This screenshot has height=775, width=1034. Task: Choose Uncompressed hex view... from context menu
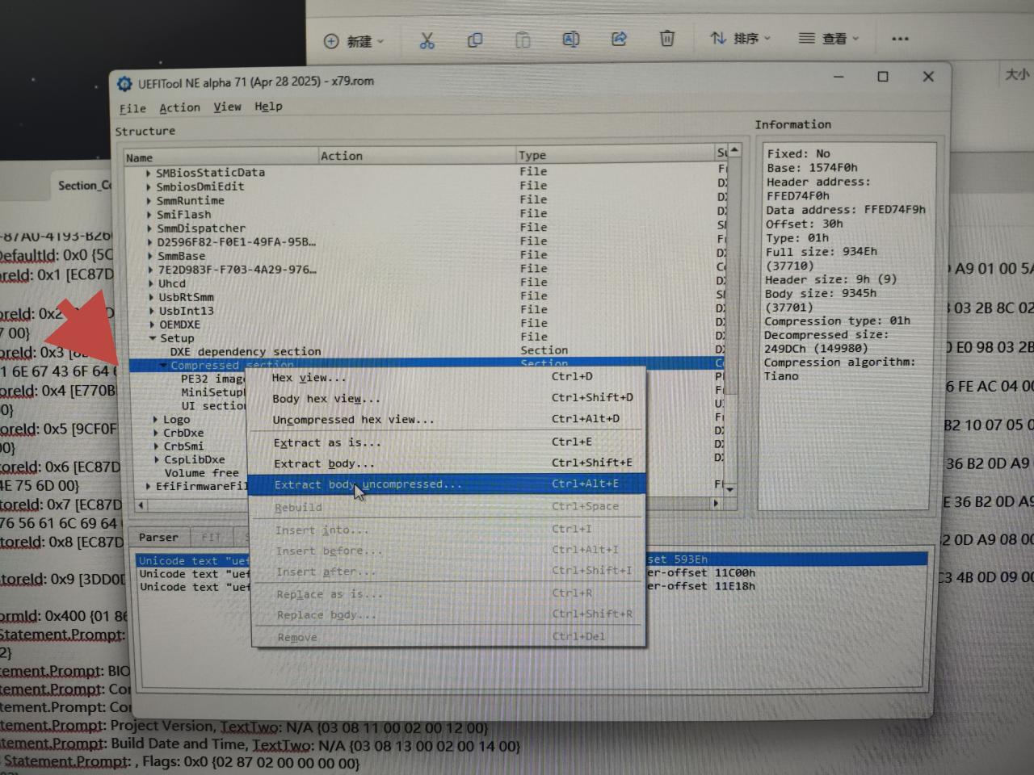tap(448, 420)
